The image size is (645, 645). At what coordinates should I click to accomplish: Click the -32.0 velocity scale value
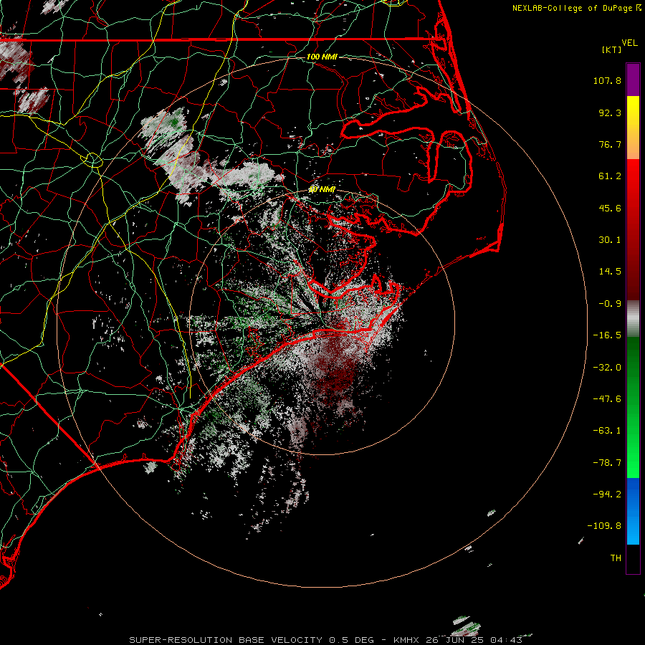tap(607, 368)
